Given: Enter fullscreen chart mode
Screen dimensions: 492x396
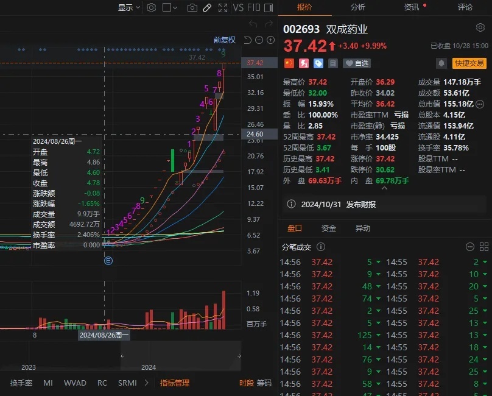Looking at the screenshot, I should coord(222,7).
